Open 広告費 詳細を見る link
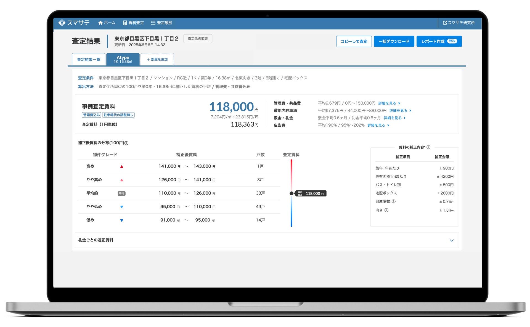530x327 pixels. click(x=378, y=125)
